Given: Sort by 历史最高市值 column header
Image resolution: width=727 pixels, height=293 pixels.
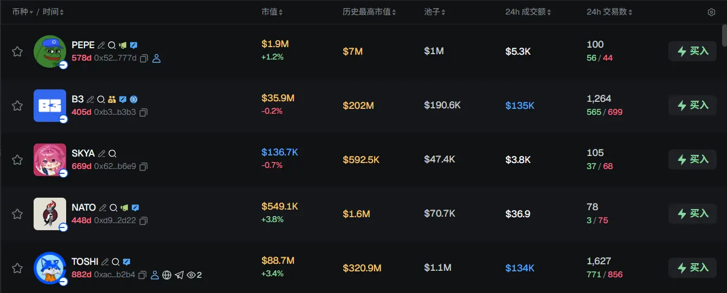Looking at the screenshot, I should point(369,12).
